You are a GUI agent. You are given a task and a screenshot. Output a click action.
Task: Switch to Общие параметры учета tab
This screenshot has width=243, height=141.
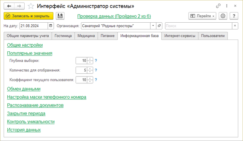(x=28, y=36)
